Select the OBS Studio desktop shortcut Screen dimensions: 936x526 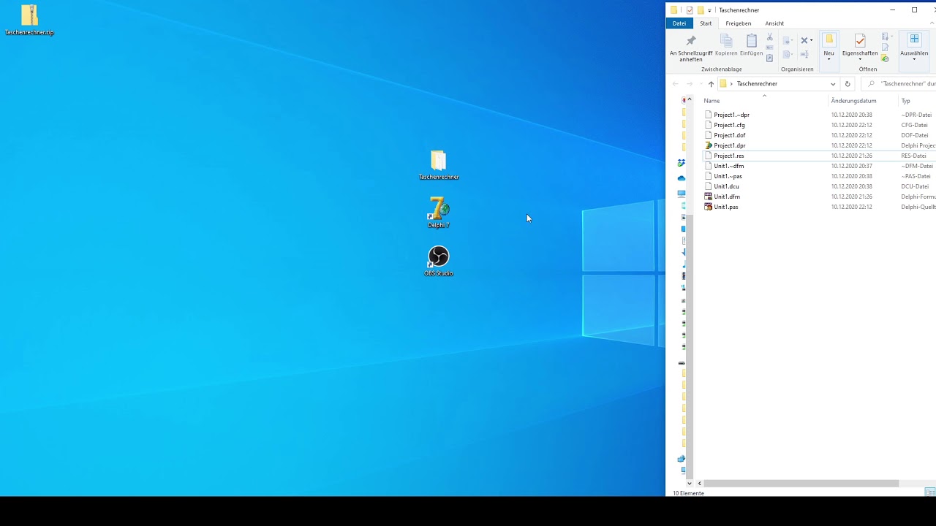pyautogui.click(x=439, y=261)
